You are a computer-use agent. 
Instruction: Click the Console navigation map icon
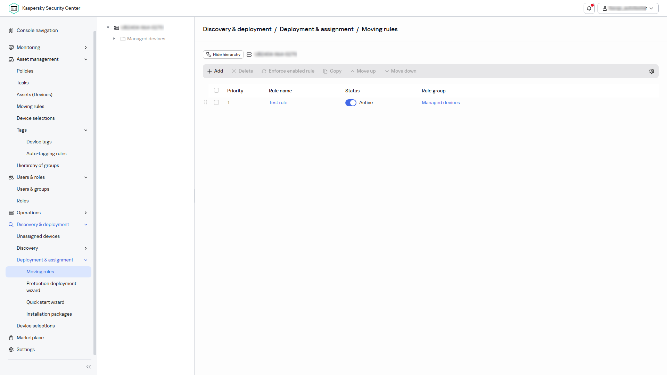coord(11,31)
